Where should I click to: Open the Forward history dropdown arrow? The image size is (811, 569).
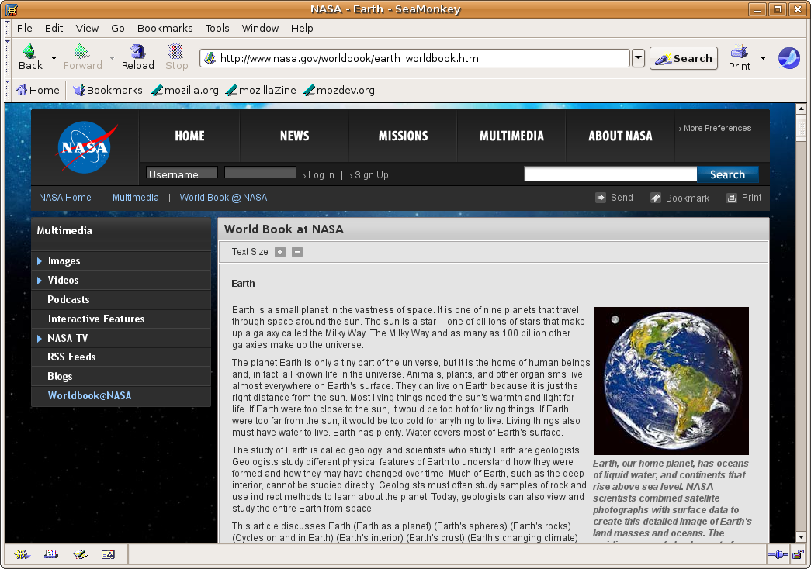click(112, 58)
